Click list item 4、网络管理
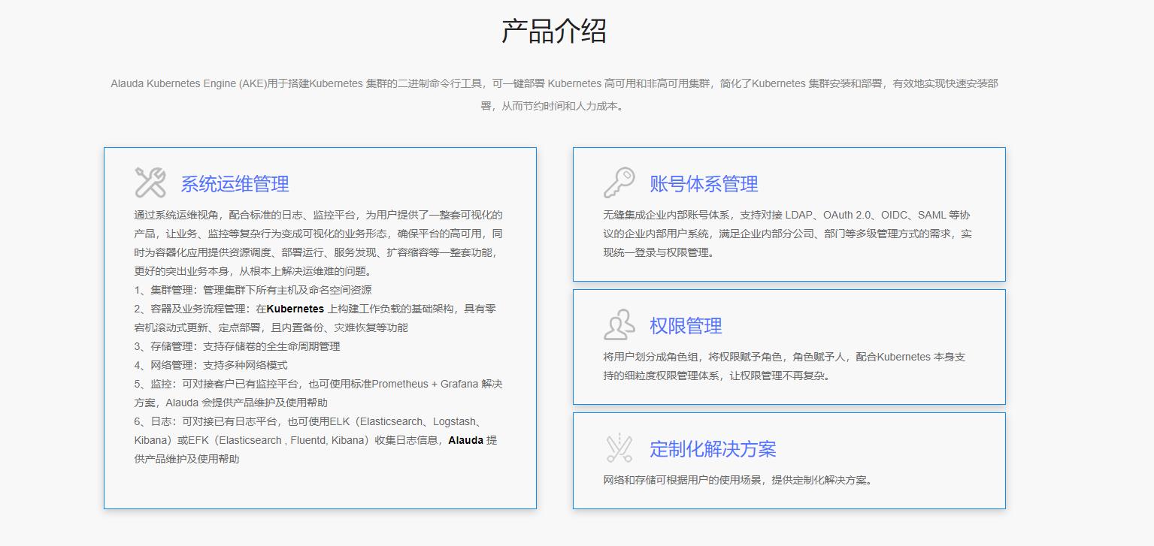Image resolution: width=1154 pixels, height=546 pixels. [x=211, y=365]
